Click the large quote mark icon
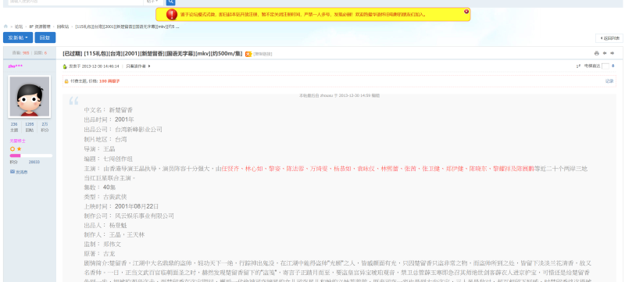Image resolution: width=625 pixels, height=282 pixels. coord(73,100)
